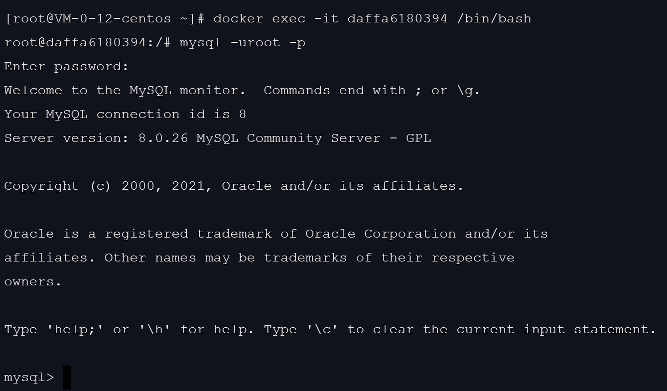Click the /bin/bash path
Screen dimensions: 667x391
[494, 19]
